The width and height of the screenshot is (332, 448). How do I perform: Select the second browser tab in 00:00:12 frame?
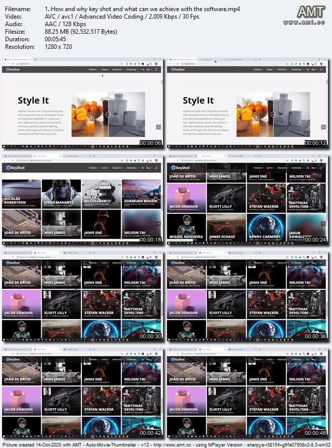point(211,59)
